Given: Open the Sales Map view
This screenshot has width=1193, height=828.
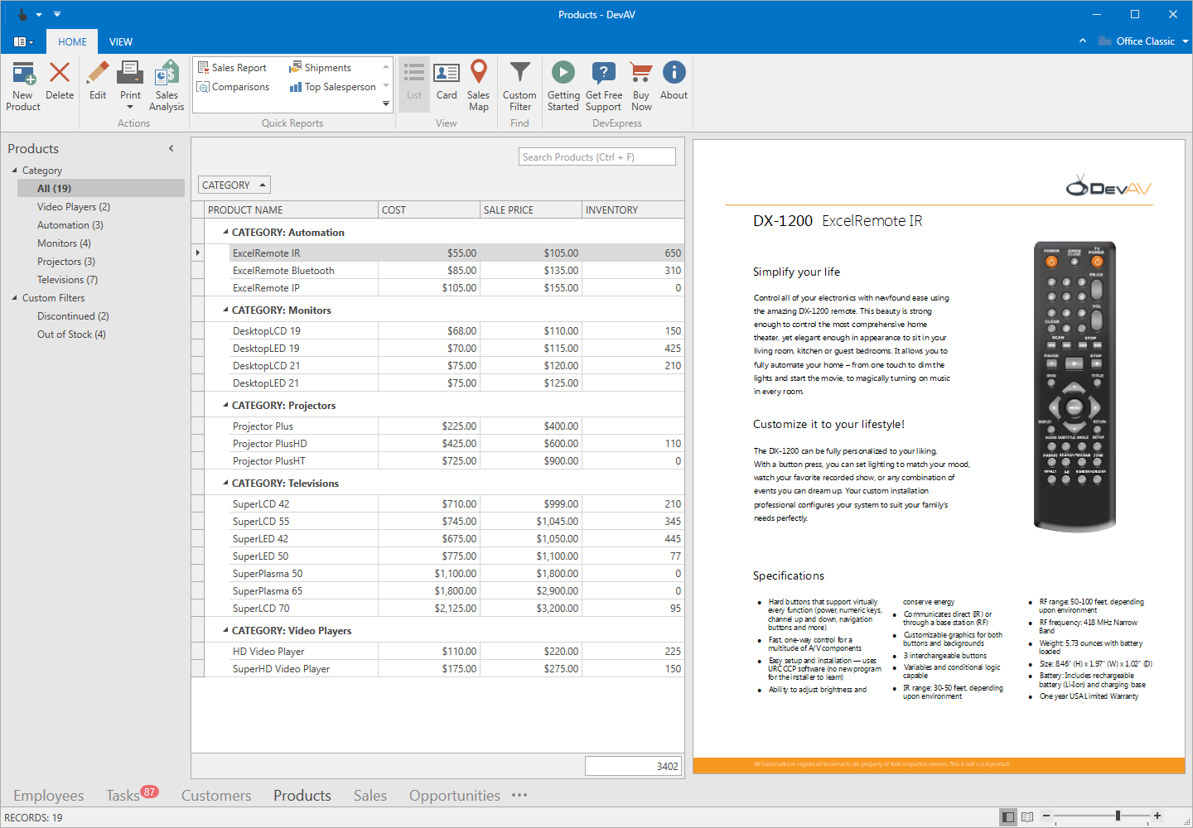Looking at the screenshot, I should (x=478, y=75).
